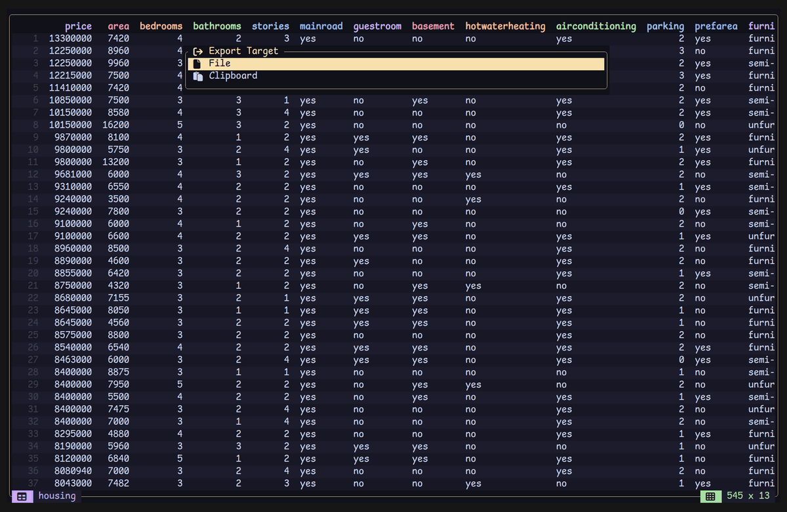
Task: Click the price cell 8463000
Action: click(x=73, y=360)
